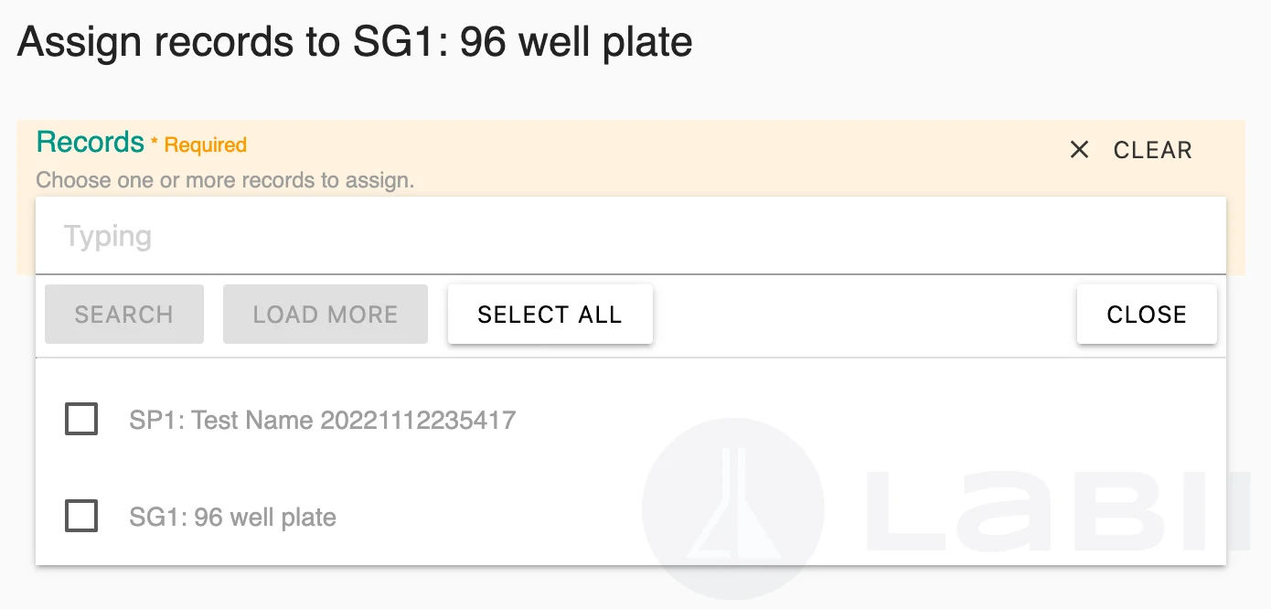Tick the SP1: Test Name 20221112235417 checkbox
This screenshot has width=1271, height=609.
[x=81, y=420]
